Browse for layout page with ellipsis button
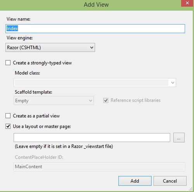Image resolution: width=194 pixels, height=192 pixels. point(179,138)
